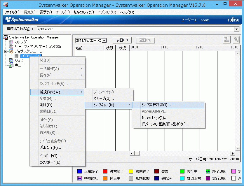Click the horizontal scrollbar right arrow under timeline
244x186 pixels.
[233, 153]
